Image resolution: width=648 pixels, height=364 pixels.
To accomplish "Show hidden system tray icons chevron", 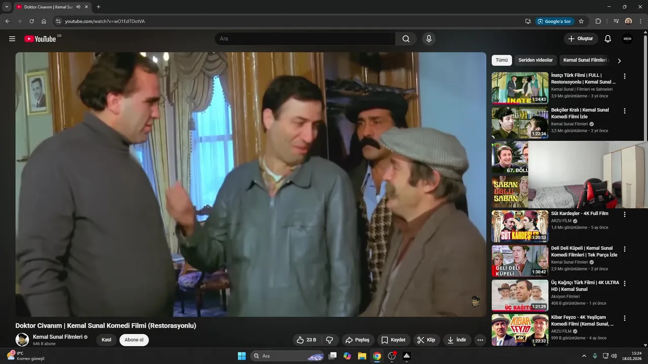I will [584, 356].
